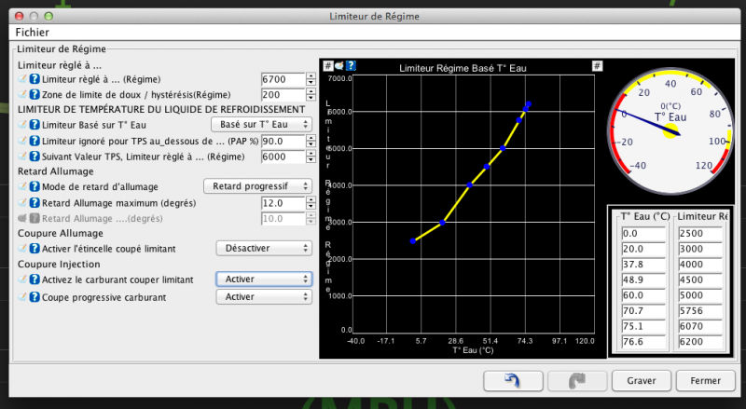746x409 pixels.
Task: Click the 6700 limiter input field
Action: pos(283,79)
